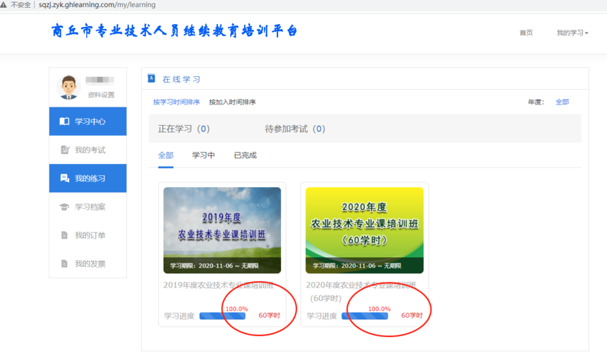Open the 2019年度 course thumbnail
Viewport: 607px width, 356px height.
222,230
